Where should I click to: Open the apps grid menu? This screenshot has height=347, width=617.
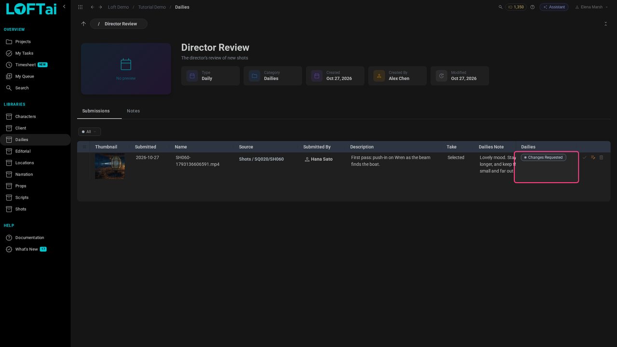pos(80,7)
